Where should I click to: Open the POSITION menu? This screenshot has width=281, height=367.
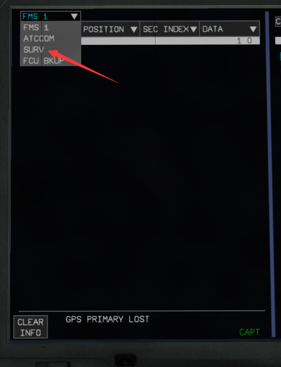click(x=110, y=29)
